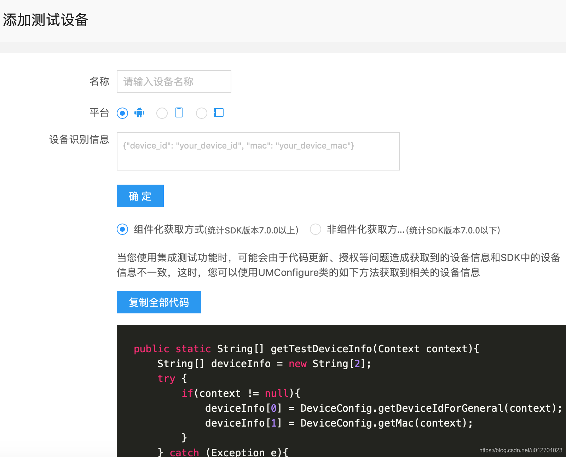Click the phone platform icon
Image resolution: width=566 pixels, height=457 pixels.
[x=179, y=112]
